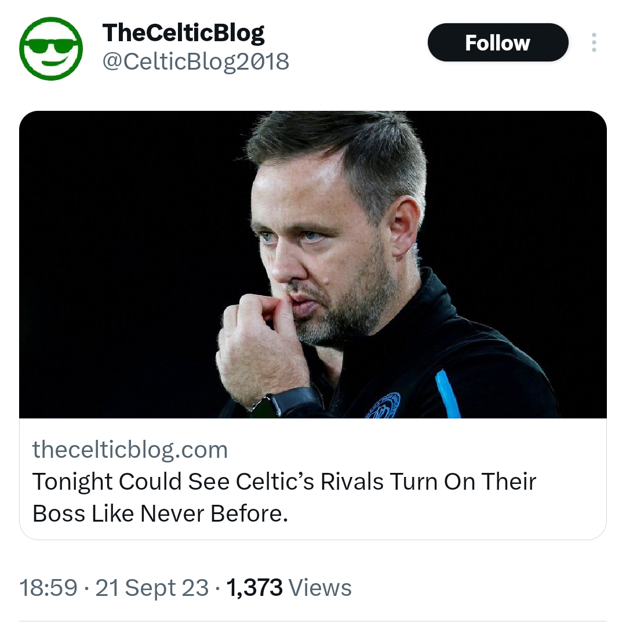Follow TheCelticBlog account
626x640 pixels.
[x=497, y=42]
